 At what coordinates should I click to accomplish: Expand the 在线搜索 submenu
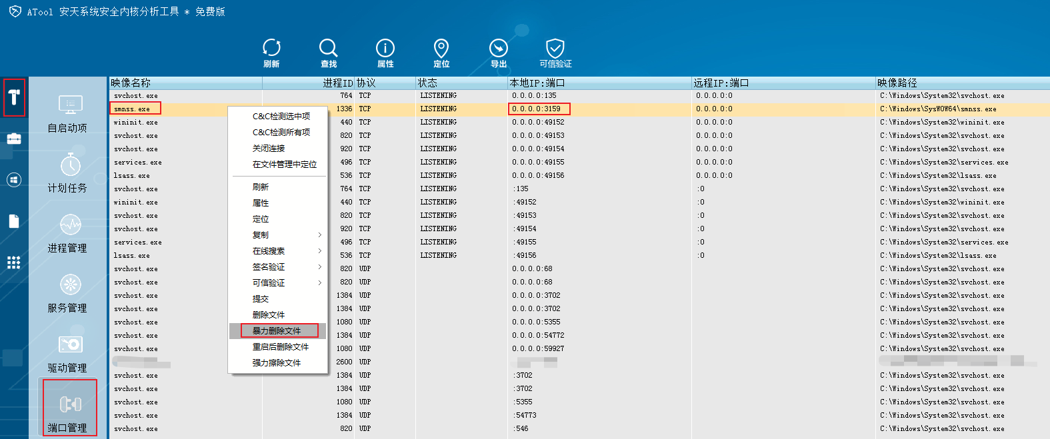(278, 251)
